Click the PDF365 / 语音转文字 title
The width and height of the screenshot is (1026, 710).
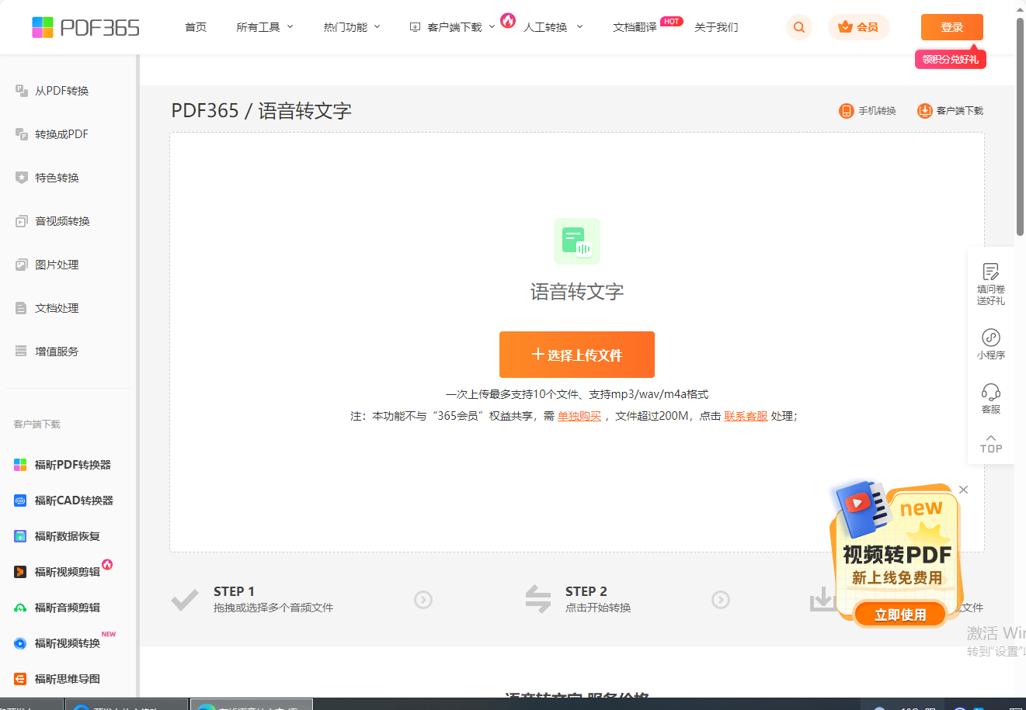click(x=261, y=111)
